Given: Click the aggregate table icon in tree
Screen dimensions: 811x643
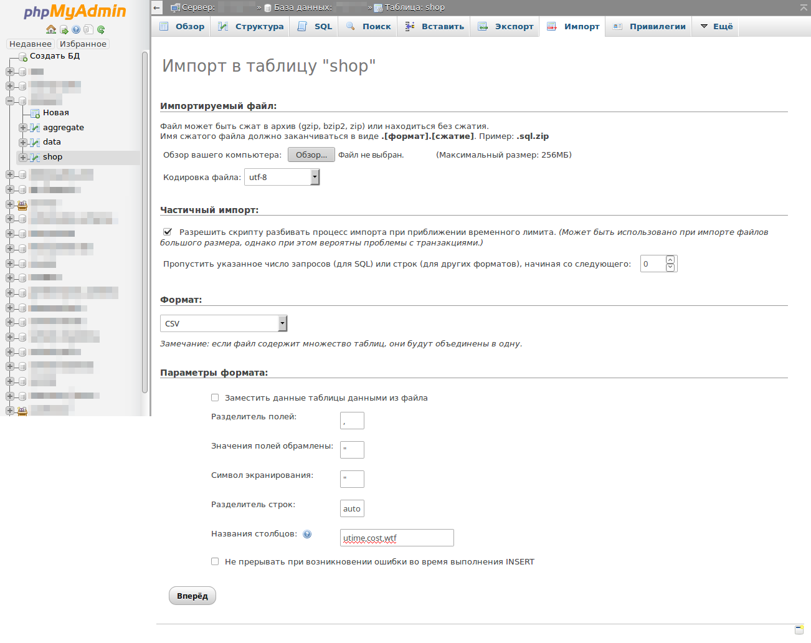Looking at the screenshot, I should (x=35, y=128).
